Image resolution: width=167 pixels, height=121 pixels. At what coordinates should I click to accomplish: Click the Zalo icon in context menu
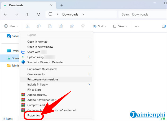click(x=23, y=52)
